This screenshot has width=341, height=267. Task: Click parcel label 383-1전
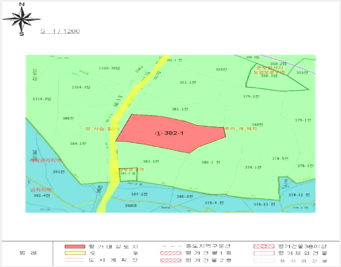pos(151,161)
